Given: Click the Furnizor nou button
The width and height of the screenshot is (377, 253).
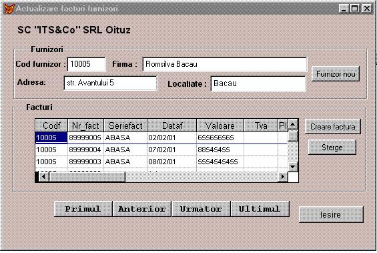Looking at the screenshot, I should click(336, 74).
